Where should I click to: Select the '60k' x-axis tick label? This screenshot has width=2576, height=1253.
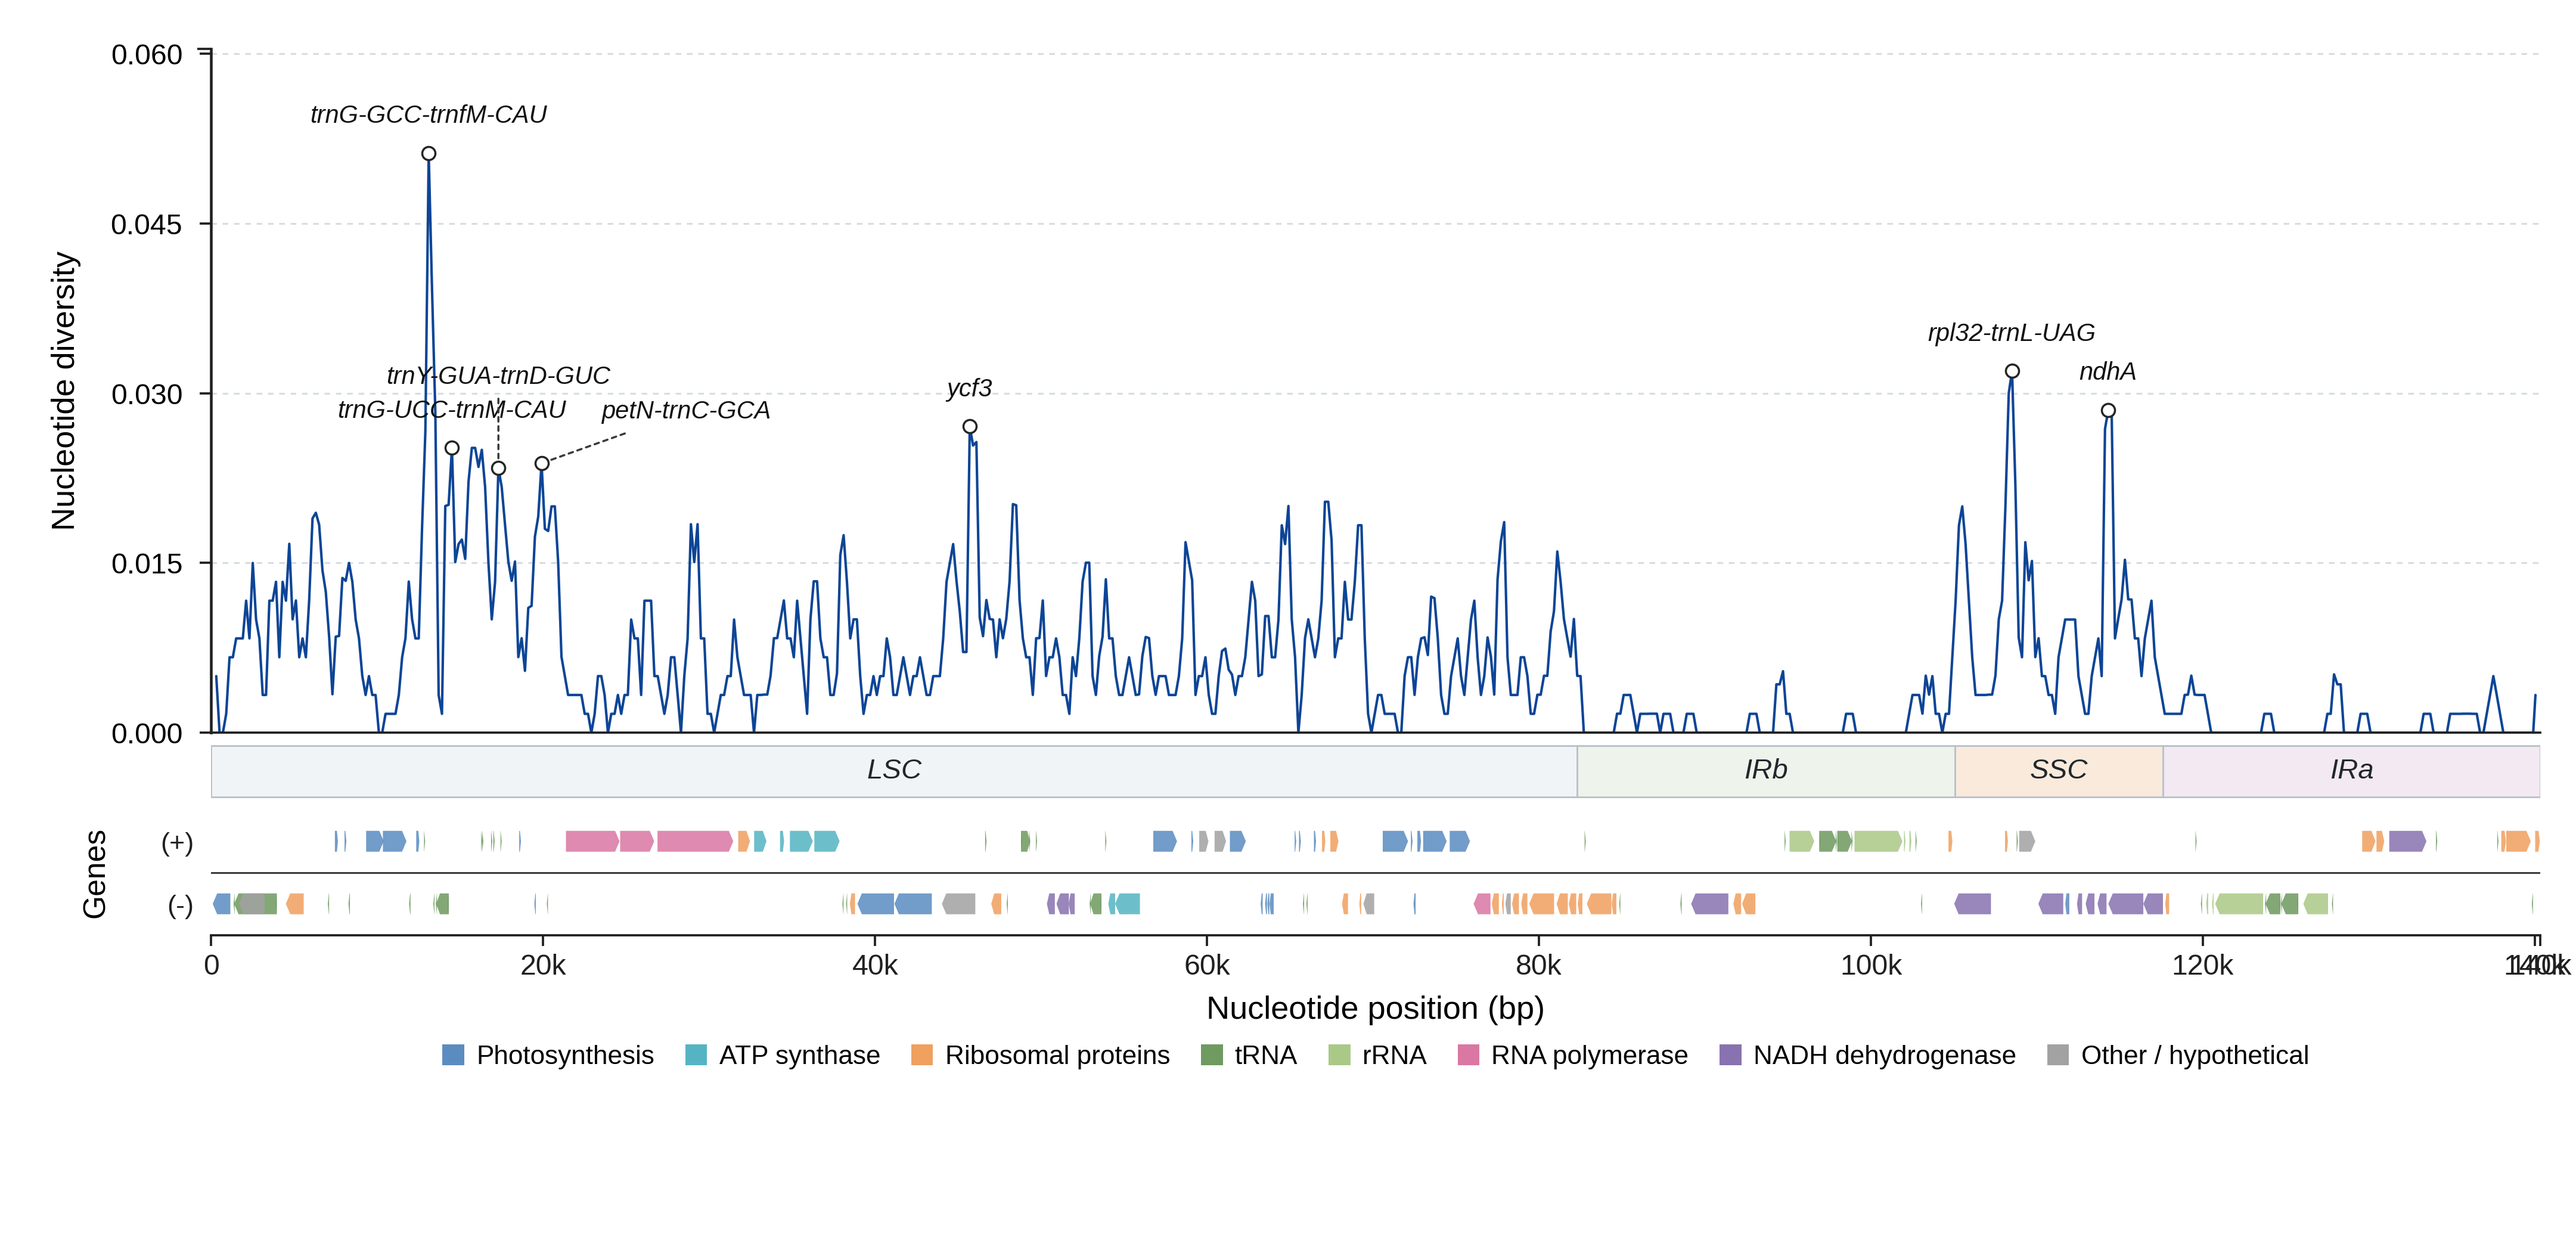1207,966
